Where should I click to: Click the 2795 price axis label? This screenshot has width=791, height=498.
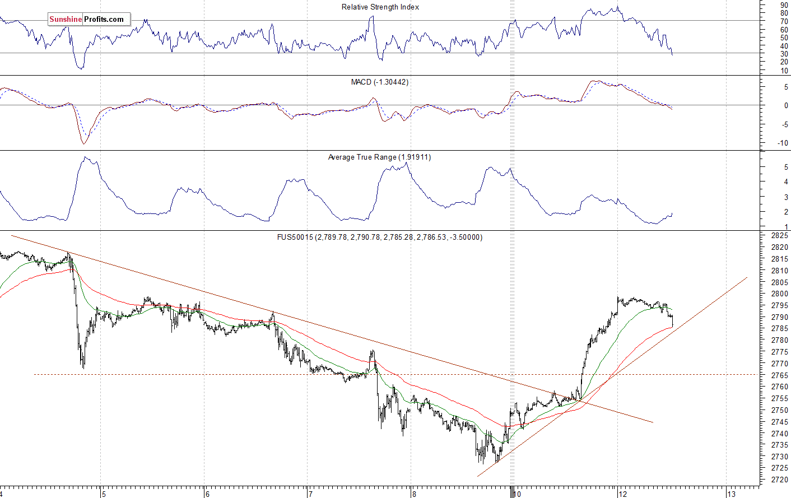coord(779,306)
